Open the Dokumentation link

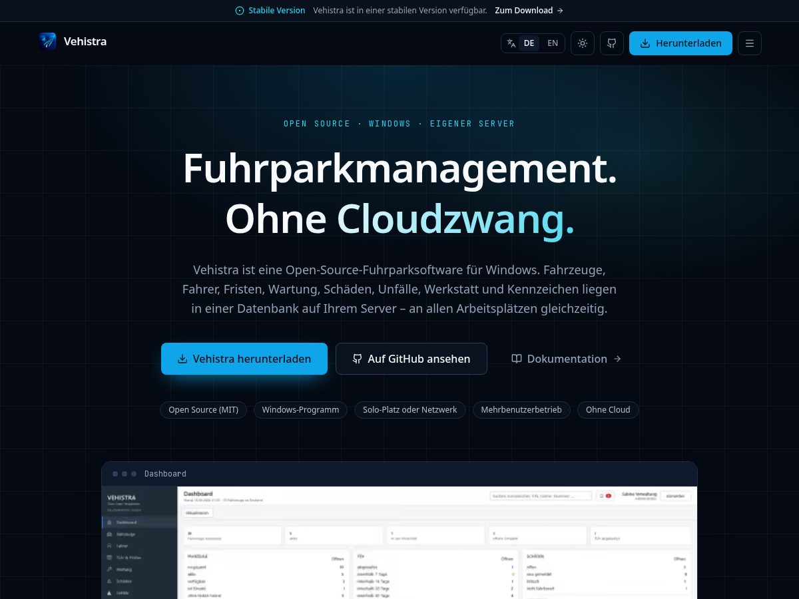(x=566, y=359)
